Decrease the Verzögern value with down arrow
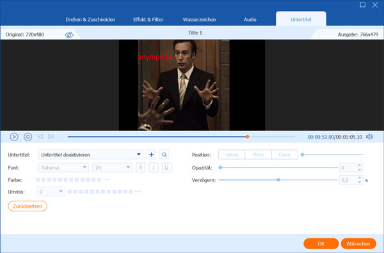The image size is (384, 253). tap(360, 182)
